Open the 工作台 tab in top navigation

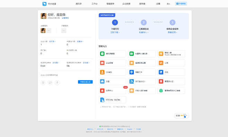coord(95,4)
